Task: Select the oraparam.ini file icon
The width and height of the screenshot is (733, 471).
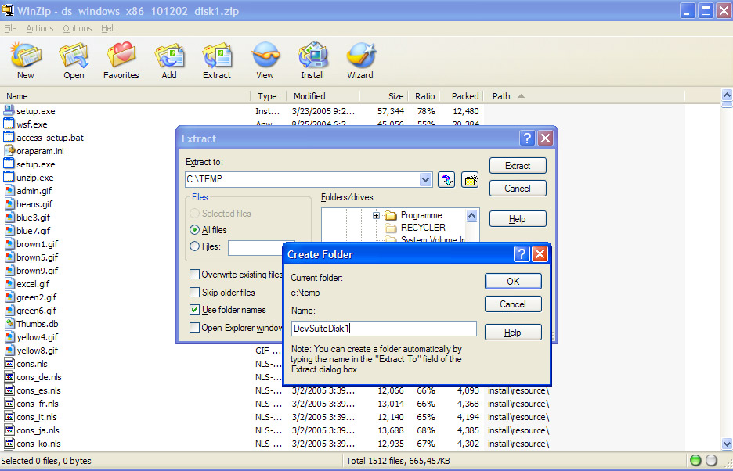Action: [9, 150]
